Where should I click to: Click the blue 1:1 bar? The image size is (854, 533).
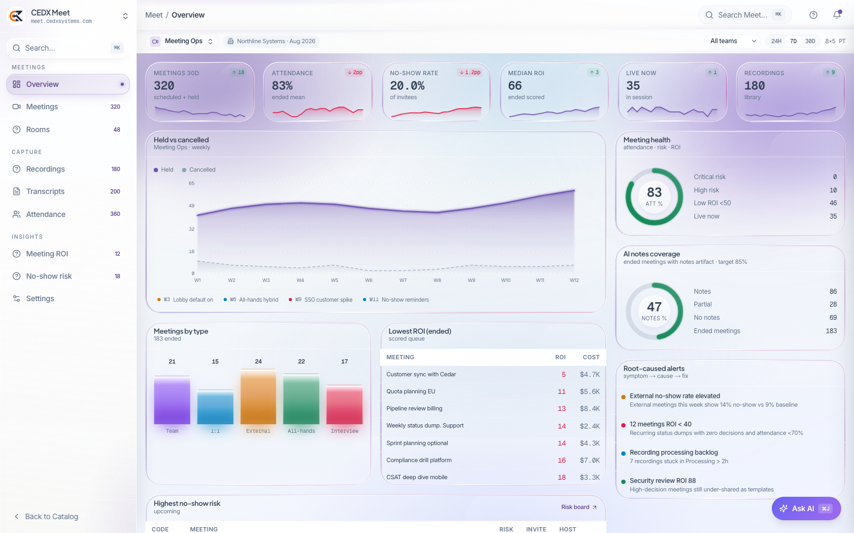tap(215, 407)
